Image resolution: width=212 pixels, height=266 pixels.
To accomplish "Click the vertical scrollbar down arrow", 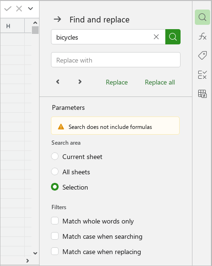I will click(35, 253).
